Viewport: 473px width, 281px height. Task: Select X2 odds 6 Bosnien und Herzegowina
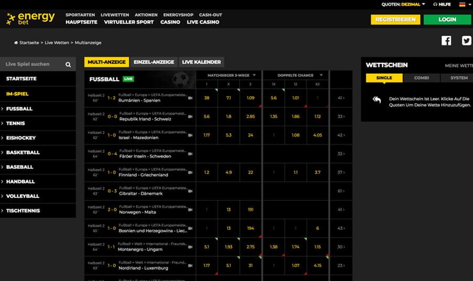(x=318, y=229)
